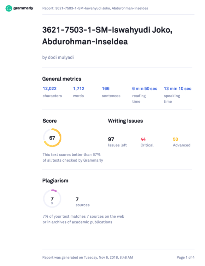Click the score ring showing 67
Viewport: 205px width, 266px height.
coord(52,138)
